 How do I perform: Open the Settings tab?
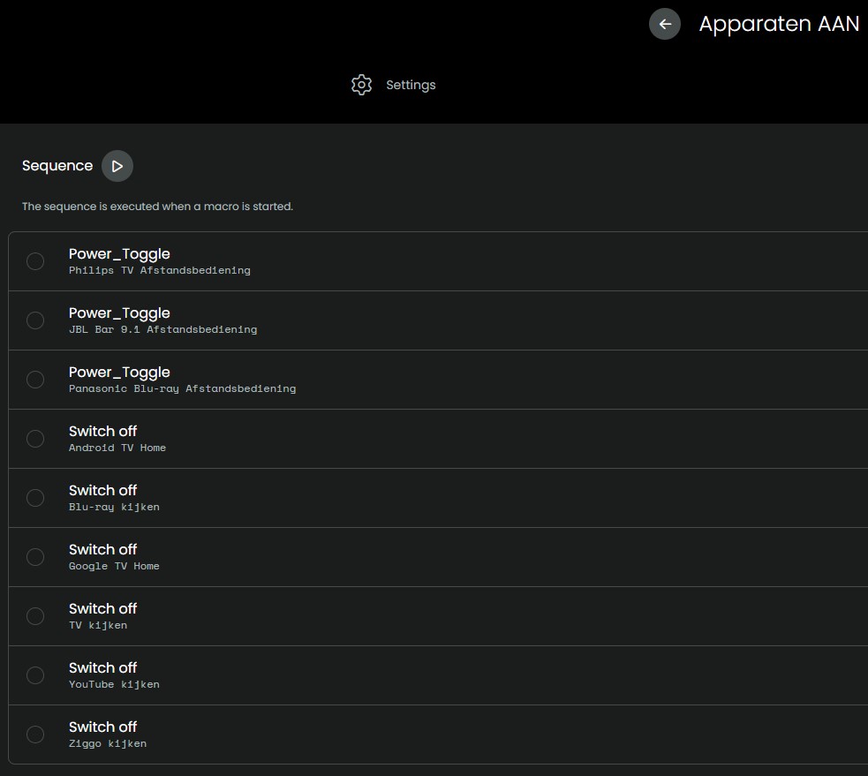[410, 85]
